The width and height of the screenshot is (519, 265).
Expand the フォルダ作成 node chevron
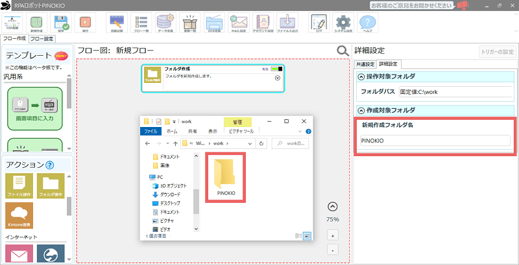[278, 78]
